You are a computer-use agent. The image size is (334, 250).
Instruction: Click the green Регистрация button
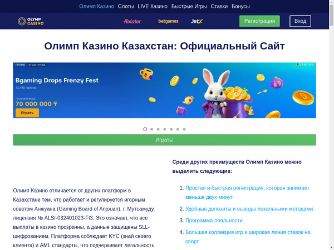point(259,21)
